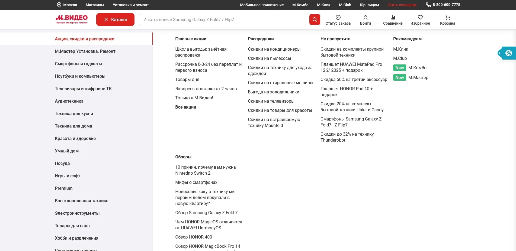Screen dimensions: 516x251
Task: Click the phone handset icon
Action: point(428,5)
